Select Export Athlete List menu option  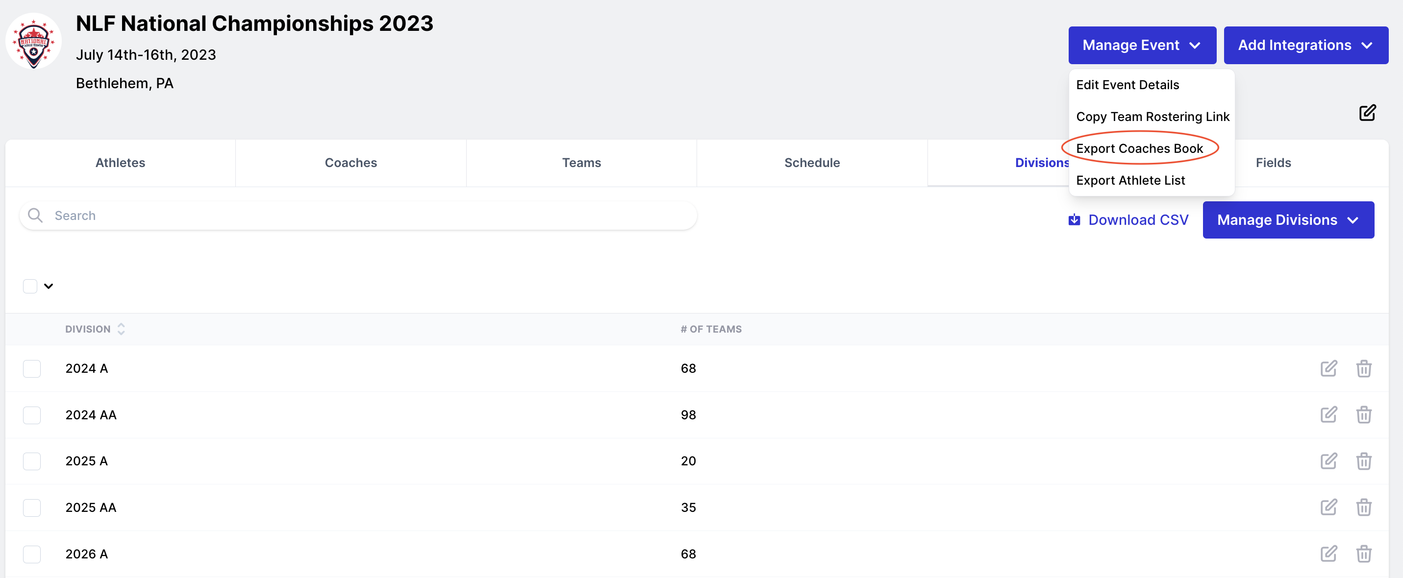[x=1130, y=180]
